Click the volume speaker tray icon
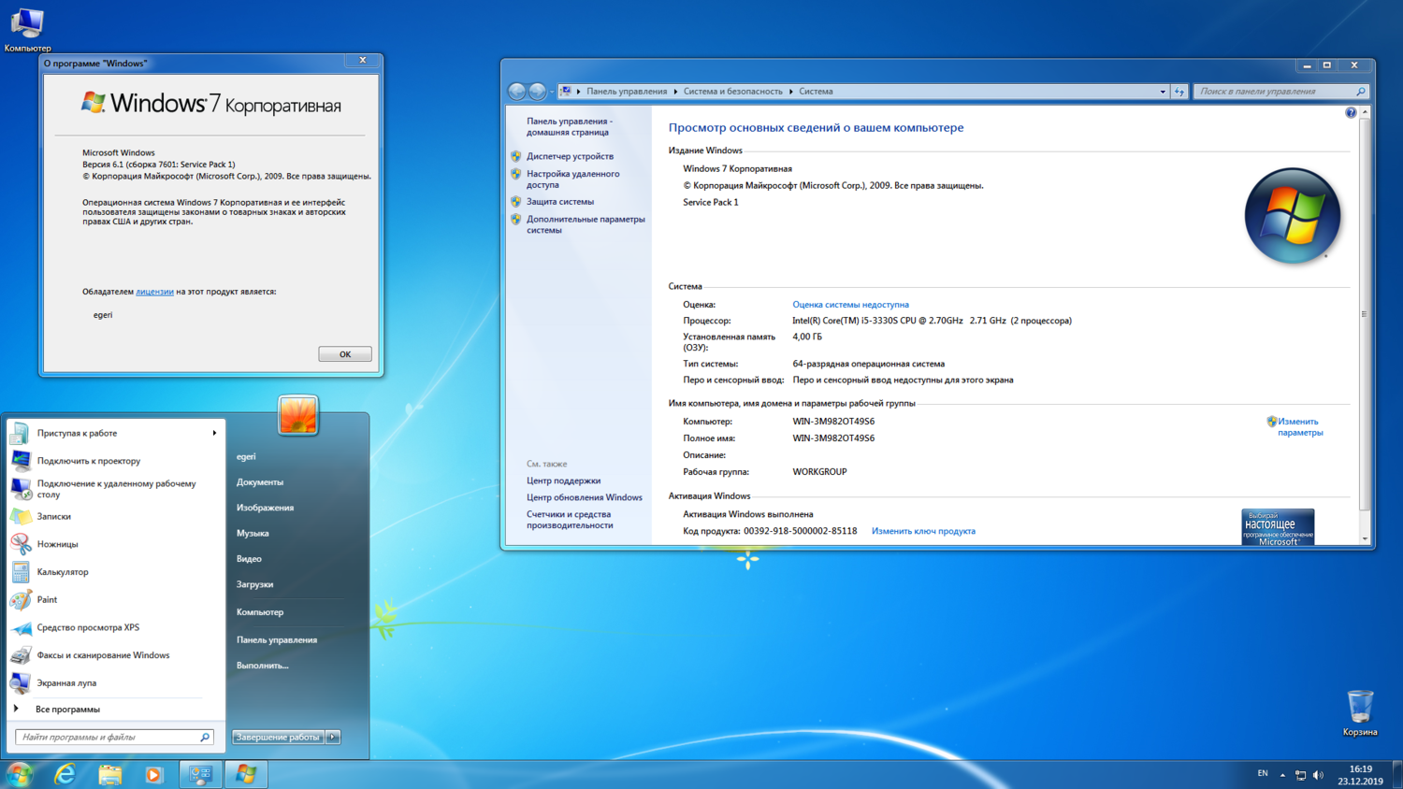Viewport: 1403px width, 789px height. tap(1319, 775)
